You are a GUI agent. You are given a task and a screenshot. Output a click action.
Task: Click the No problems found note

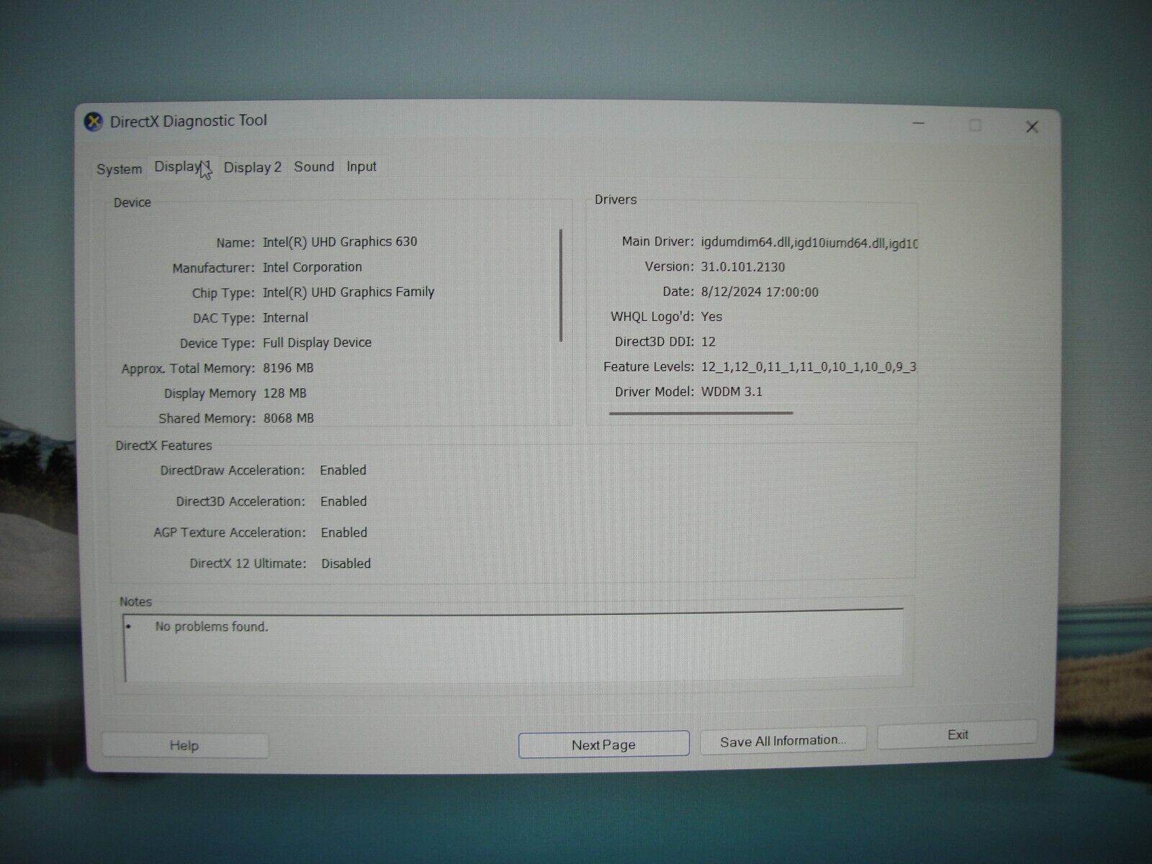tap(209, 626)
